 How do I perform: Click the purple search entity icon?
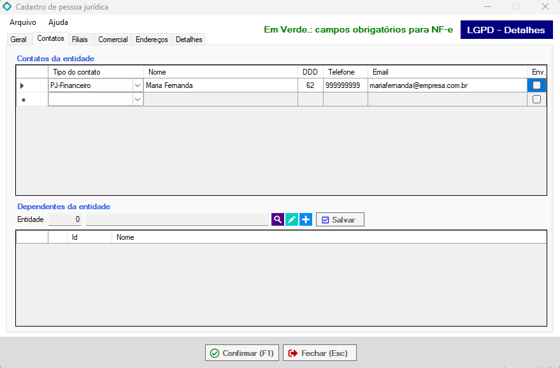[278, 219]
